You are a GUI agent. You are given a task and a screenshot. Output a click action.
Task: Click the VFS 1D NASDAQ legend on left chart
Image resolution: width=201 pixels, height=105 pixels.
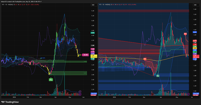(8, 5)
